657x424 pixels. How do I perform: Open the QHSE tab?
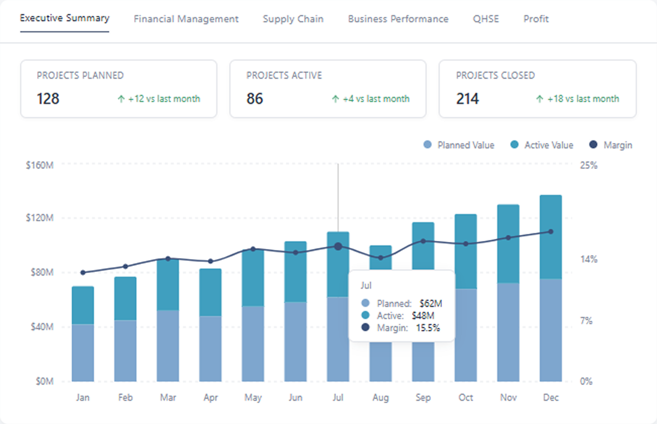coord(486,19)
